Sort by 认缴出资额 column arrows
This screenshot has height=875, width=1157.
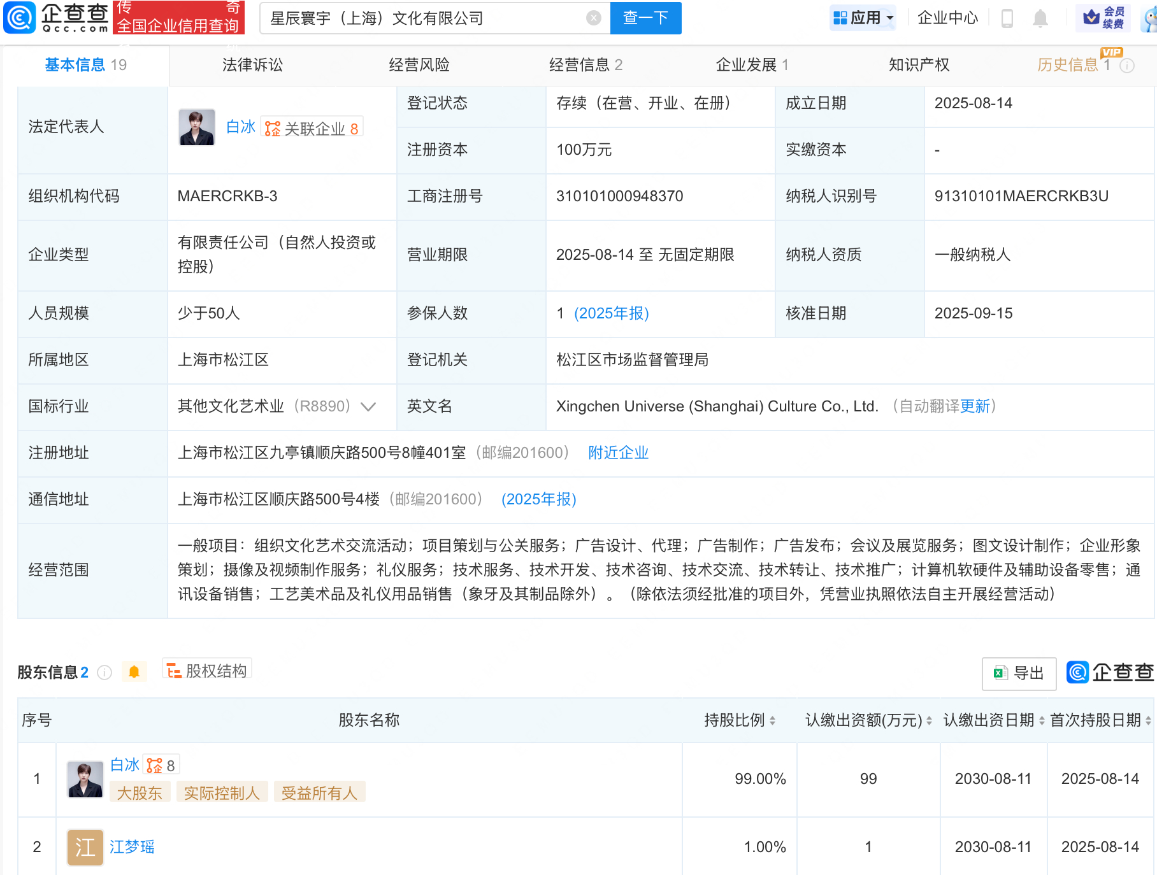click(929, 720)
